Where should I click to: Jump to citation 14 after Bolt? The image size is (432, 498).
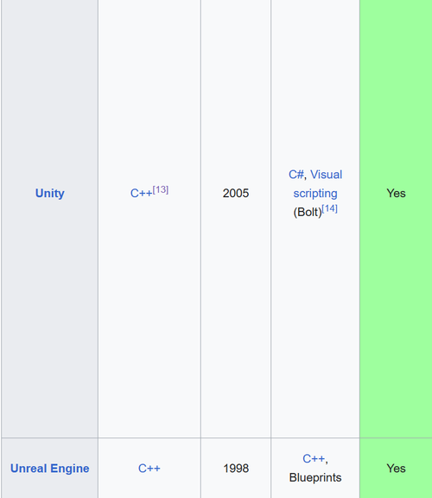tap(329, 208)
